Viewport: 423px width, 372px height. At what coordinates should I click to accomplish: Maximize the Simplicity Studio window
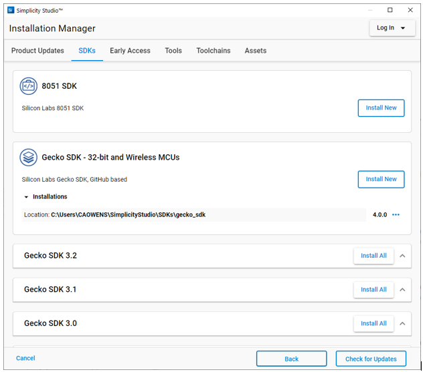click(x=390, y=10)
